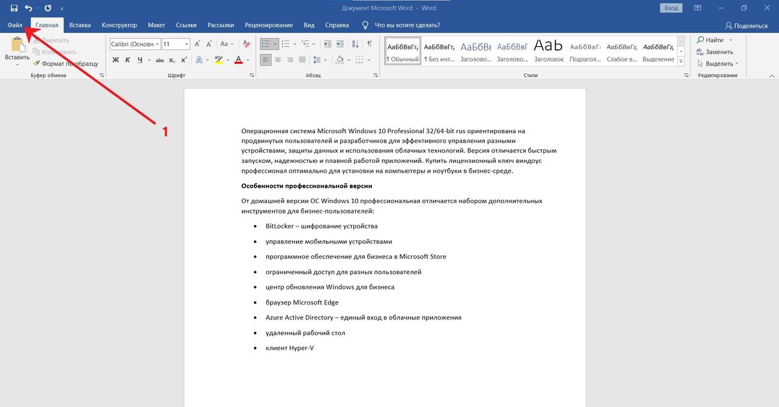
Task: Apply bulleted list icon
Action: coord(266,44)
